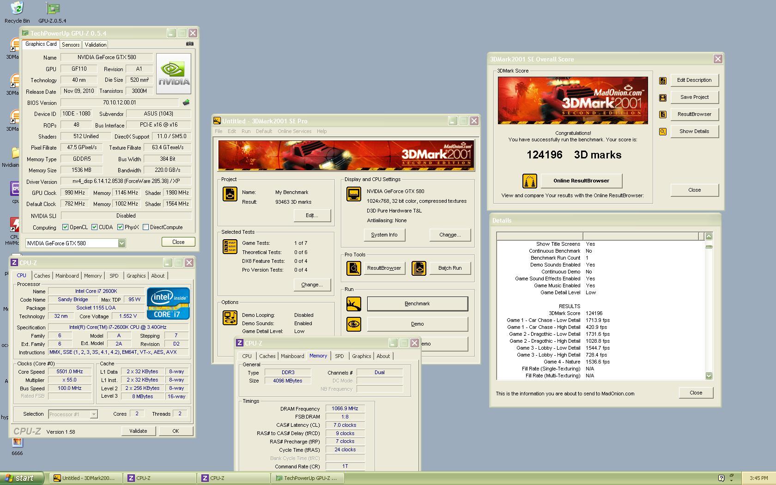This screenshot has height=485, width=776.
Task: Click Change... under Selected Tests
Action: (x=312, y=285)
